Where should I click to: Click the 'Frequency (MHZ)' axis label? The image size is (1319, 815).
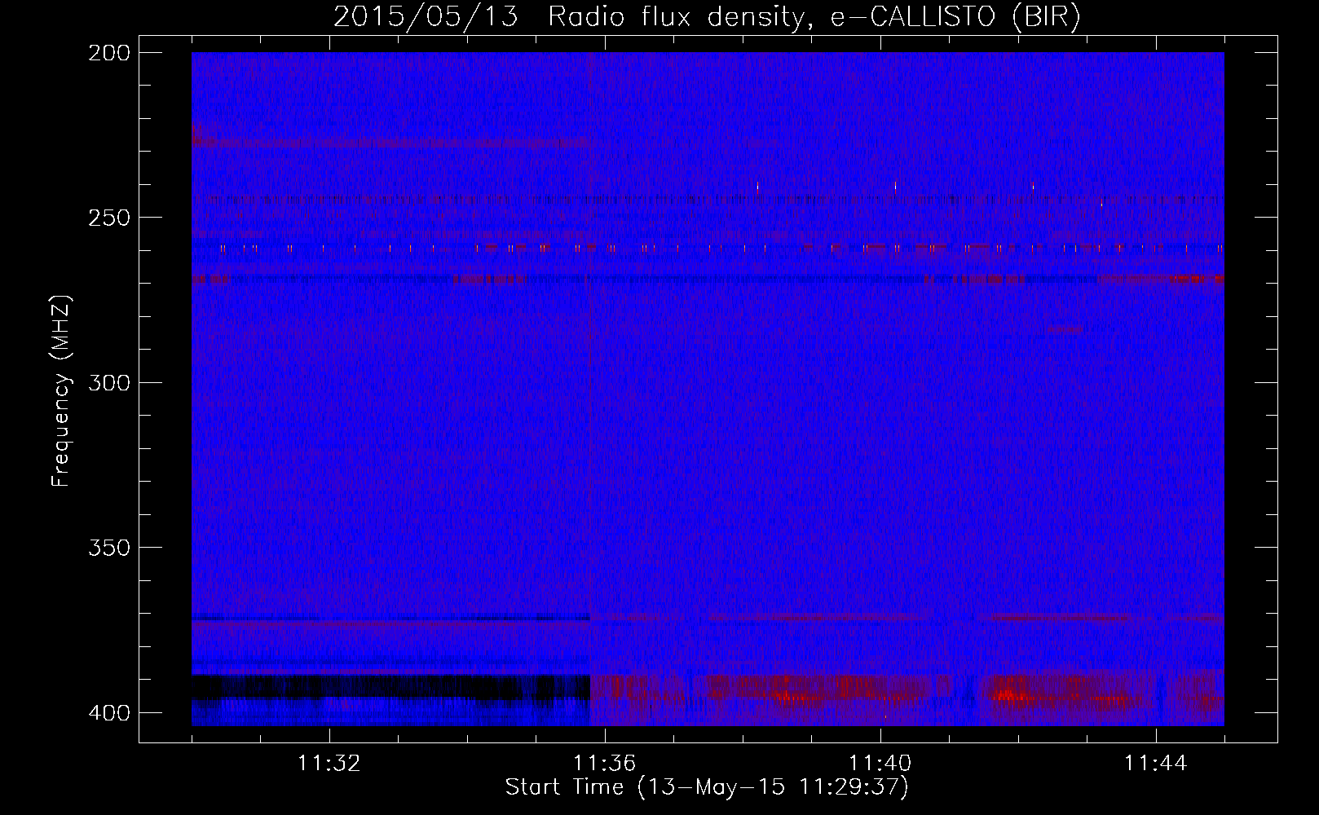click(x=61, y=390)
